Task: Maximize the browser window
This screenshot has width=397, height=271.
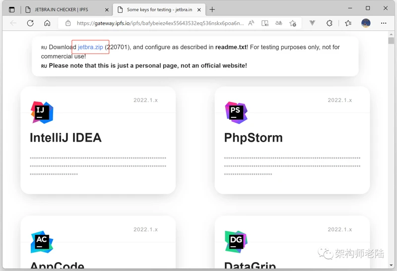Action: pos(368,8)
